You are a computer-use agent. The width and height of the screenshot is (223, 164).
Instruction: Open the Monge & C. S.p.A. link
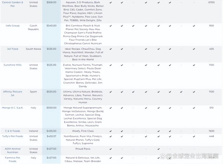click(13, 108)
